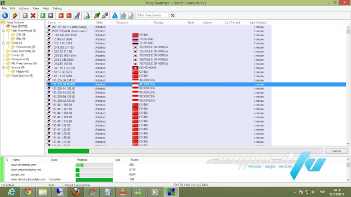
Task: Cancel the running proxy scan
Action: tap(336, 151)
